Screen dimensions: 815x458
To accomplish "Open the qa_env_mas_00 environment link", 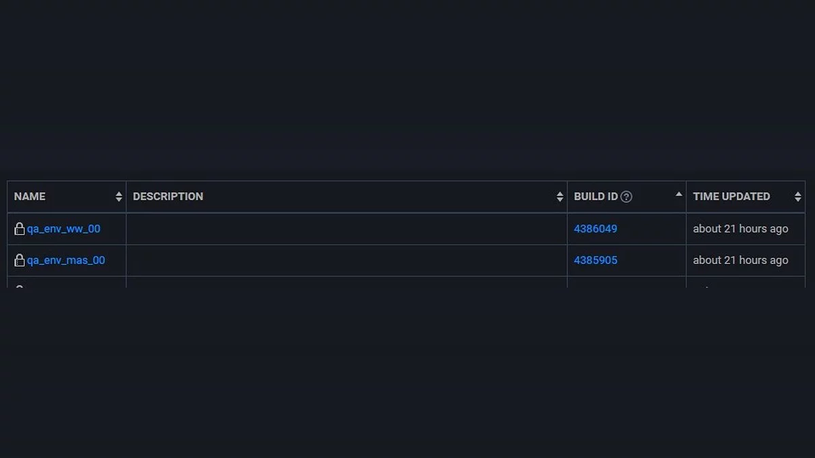I will click(66, 261).
